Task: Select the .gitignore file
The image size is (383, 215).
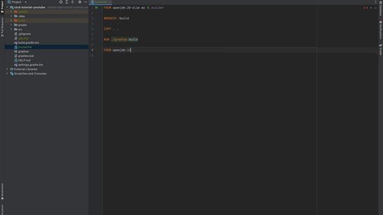Action: 25,34
